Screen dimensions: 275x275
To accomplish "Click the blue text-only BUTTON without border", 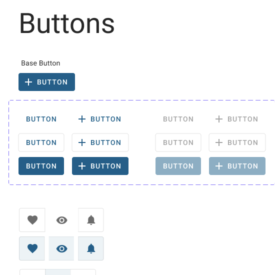I will pos(41,119).
